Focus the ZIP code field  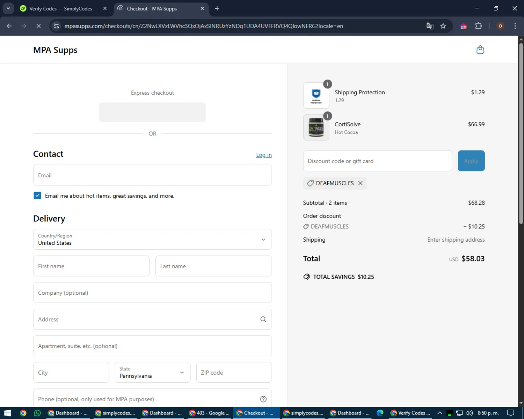coord(234,373)
